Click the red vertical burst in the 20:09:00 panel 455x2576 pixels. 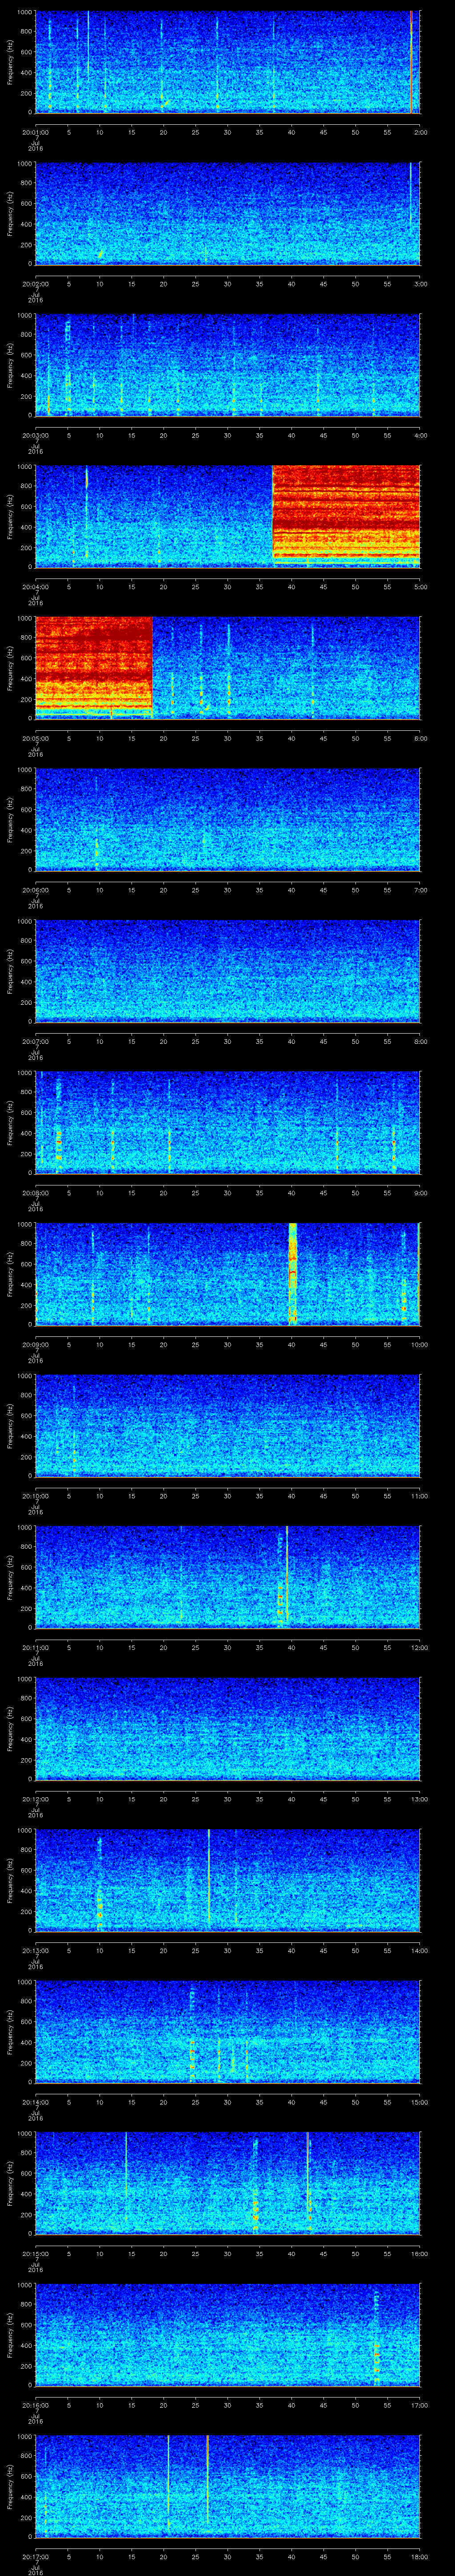pyautogui.click(x=293, y=1274)
